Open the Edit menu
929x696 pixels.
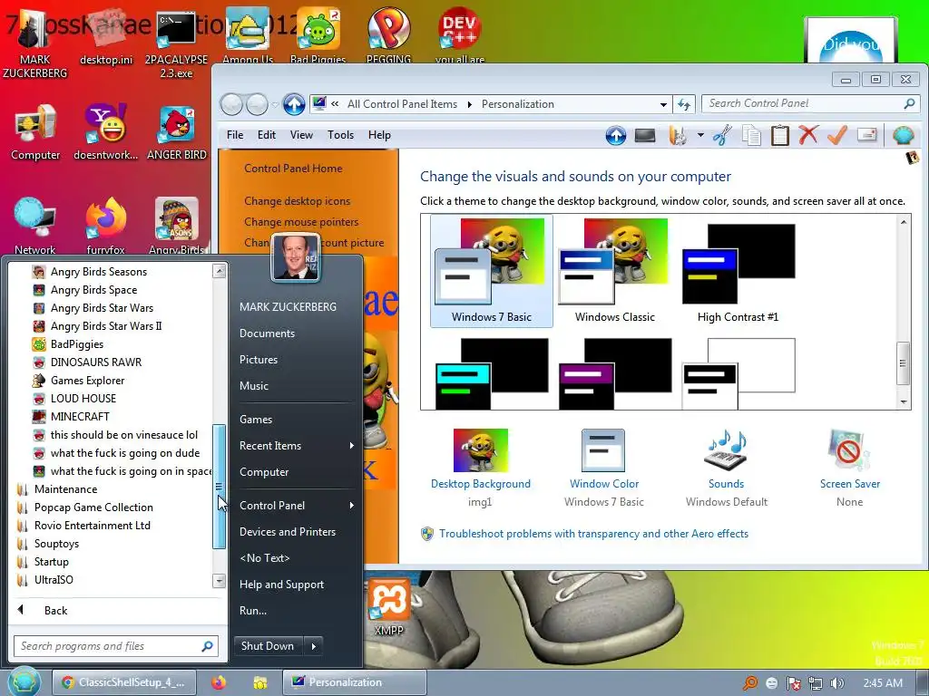[266, 135]
